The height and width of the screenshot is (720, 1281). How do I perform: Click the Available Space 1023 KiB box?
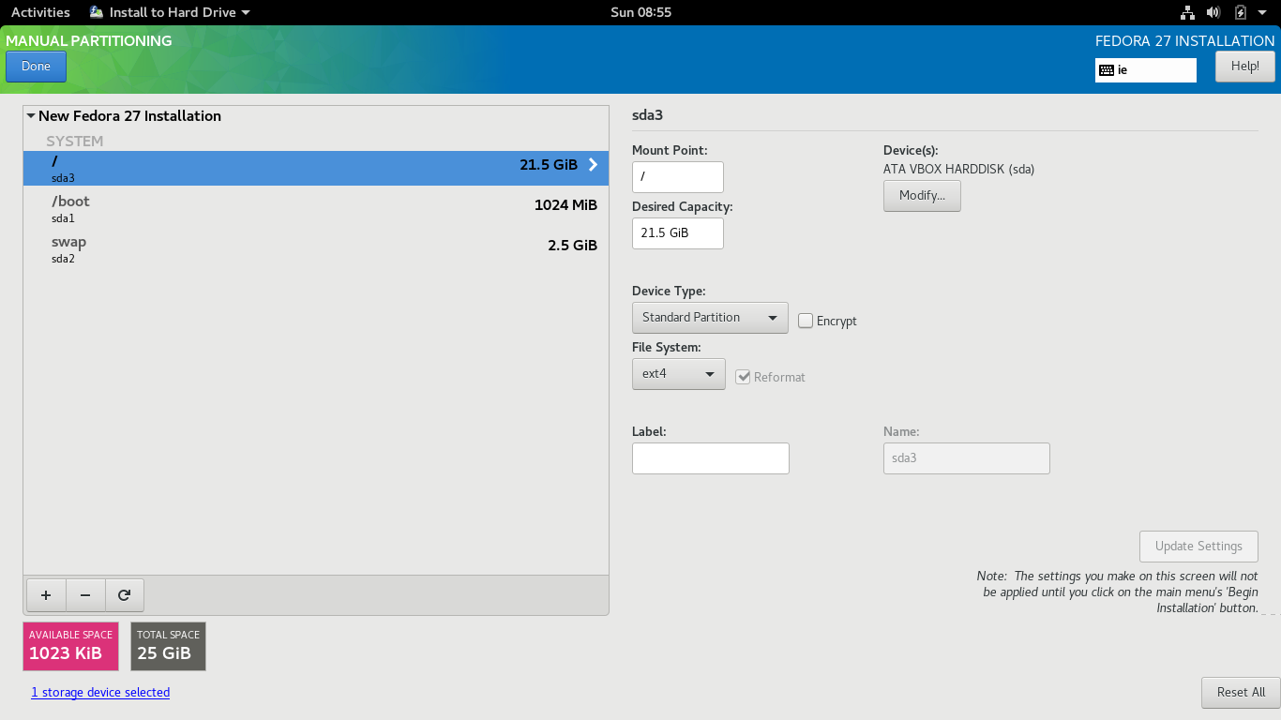coord(70,646)
